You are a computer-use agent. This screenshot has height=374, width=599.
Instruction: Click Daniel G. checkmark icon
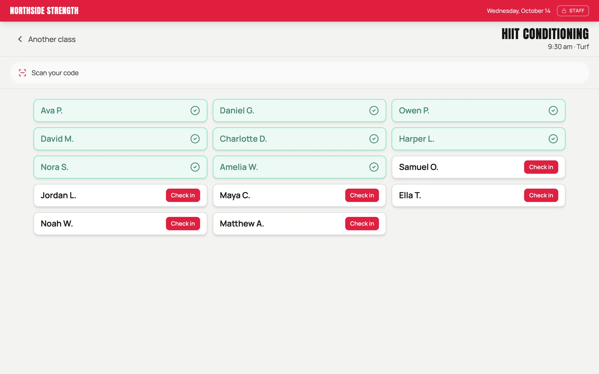pyautogui.click(x=374, y=111)
